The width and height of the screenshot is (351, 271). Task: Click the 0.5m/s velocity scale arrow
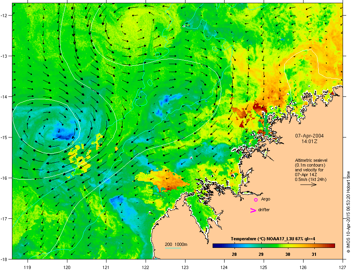tap(308, 185)
